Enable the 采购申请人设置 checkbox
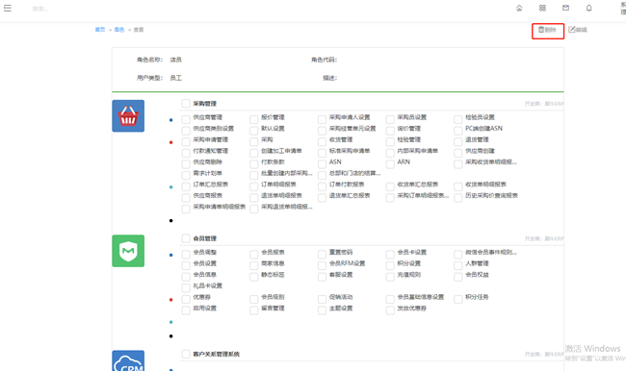626x371 pixels. point(323,119)
